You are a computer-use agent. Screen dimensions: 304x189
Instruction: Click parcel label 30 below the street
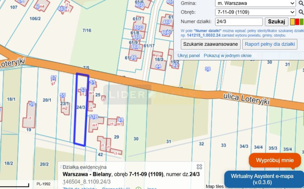point(136,139)
